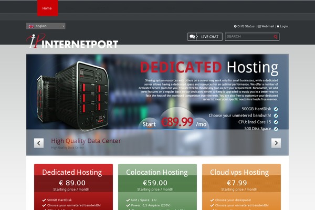Click checkmark beside Choose your diskspace!

212,200
